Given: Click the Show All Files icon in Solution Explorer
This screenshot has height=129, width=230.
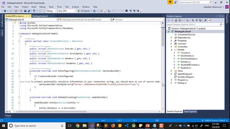Looking at the screenshot, I should (x=201, y=20).
